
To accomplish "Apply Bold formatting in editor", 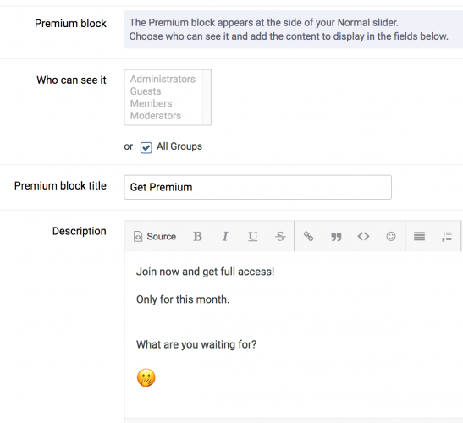I will click(197, 236).
